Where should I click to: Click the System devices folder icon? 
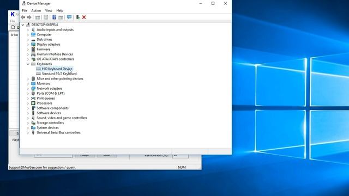point(33,127)
